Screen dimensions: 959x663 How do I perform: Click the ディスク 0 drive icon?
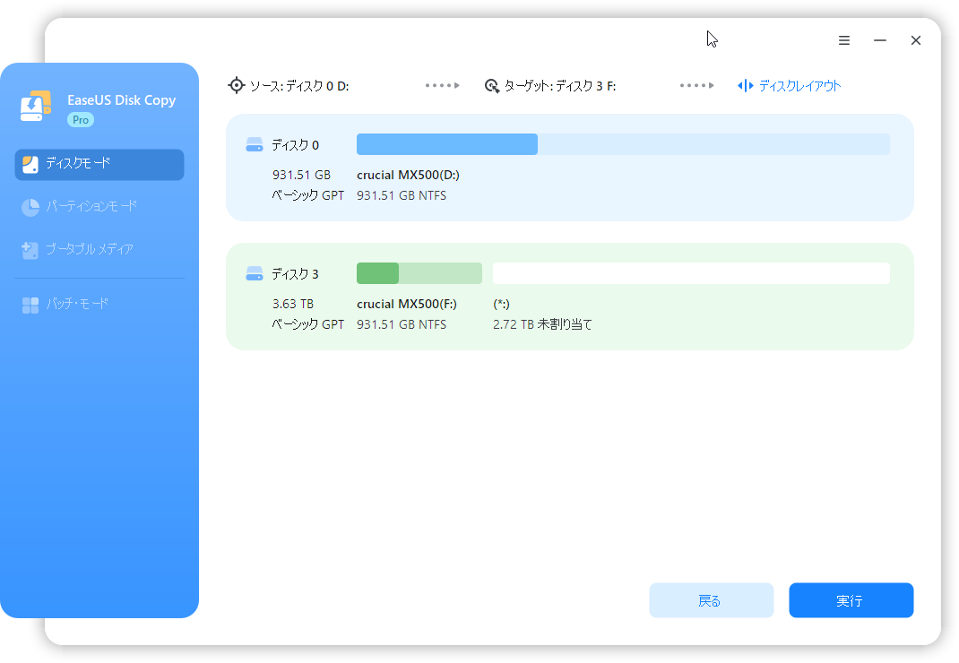(x=255, y=145)
